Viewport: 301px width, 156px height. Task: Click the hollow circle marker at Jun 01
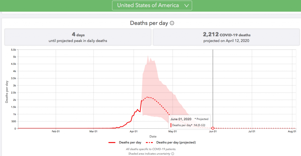pyautogui.click(x=213, y=128)
